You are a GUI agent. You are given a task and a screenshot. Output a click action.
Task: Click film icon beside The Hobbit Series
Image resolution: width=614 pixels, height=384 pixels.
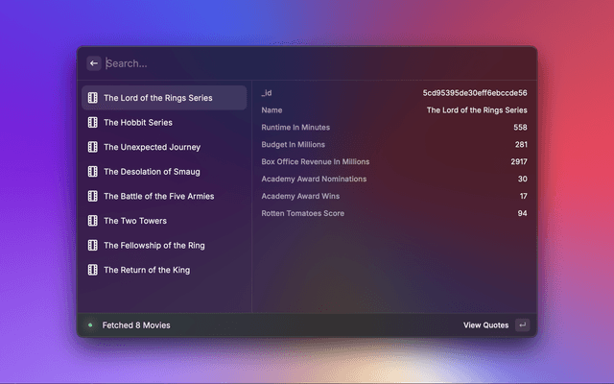click(x=93, y=123)
